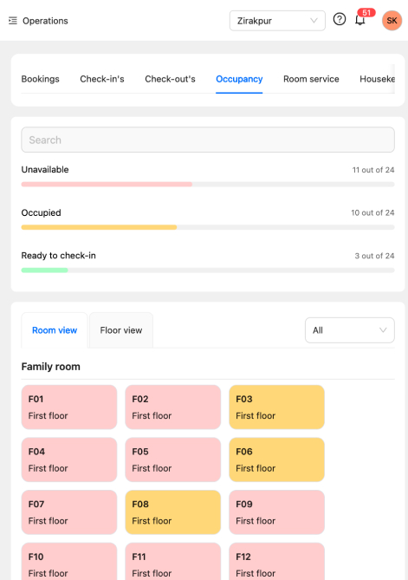
Task: Click the Operations page title
Action: click(x=45, y=21)
